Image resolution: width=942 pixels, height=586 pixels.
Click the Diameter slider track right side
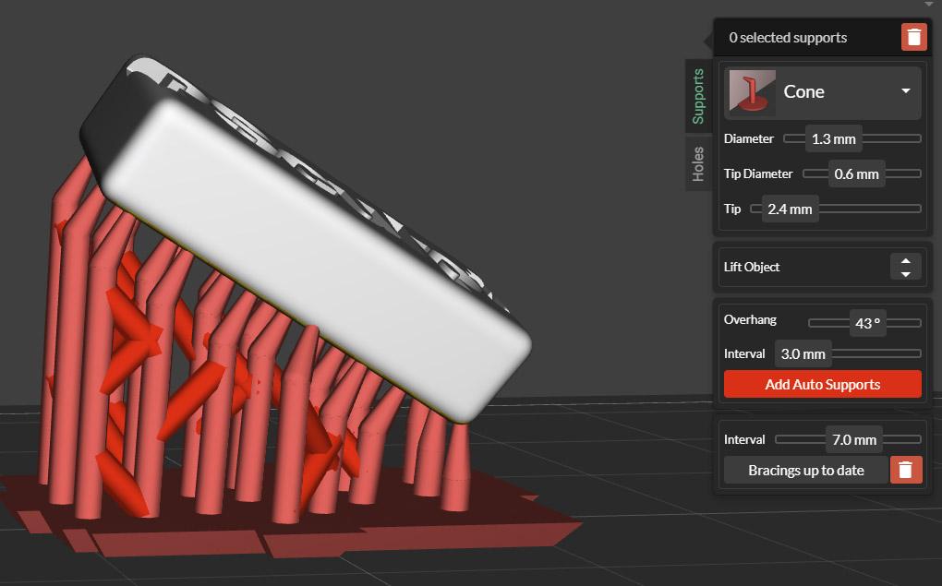click(x=891, y=138)
